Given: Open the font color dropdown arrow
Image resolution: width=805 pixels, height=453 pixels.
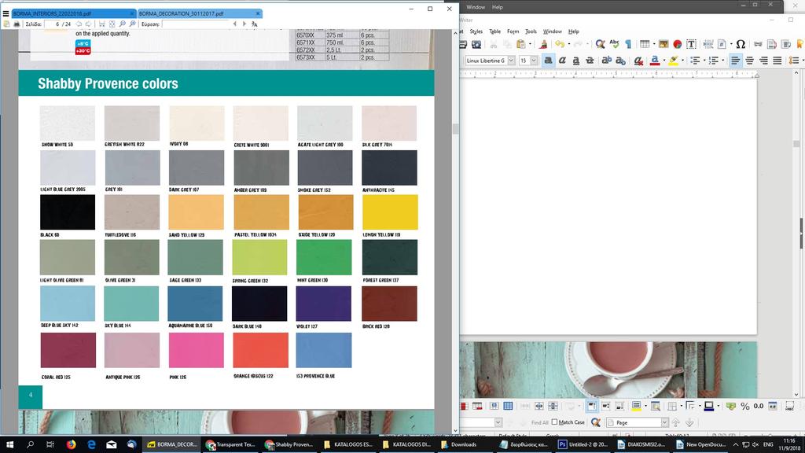Looking at the screenshot, I should pos(663,61).
